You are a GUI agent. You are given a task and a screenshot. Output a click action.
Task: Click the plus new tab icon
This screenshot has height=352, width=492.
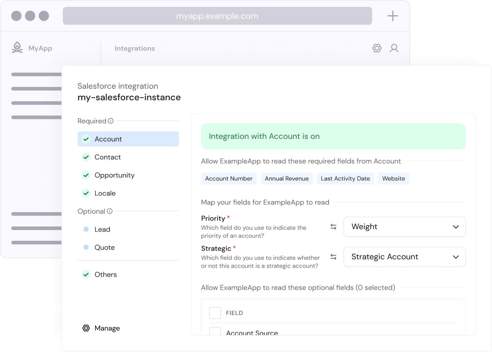coord(393,16)
